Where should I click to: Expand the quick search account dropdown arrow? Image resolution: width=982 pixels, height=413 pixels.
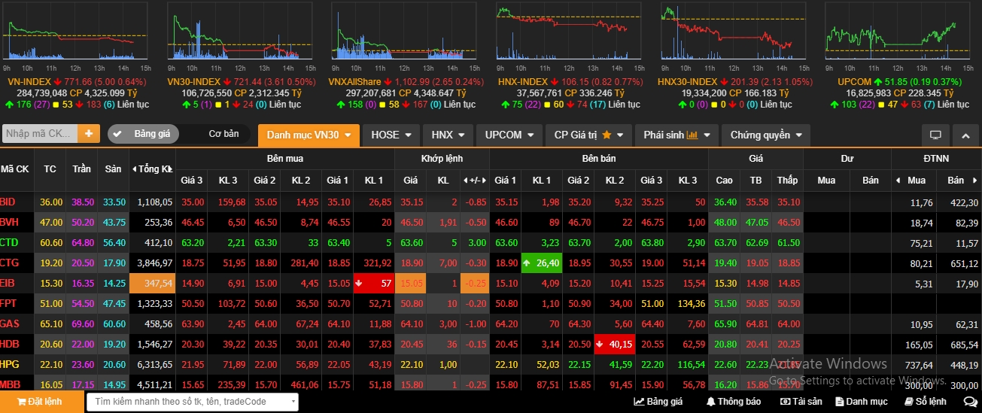click(x=293, y=402)
